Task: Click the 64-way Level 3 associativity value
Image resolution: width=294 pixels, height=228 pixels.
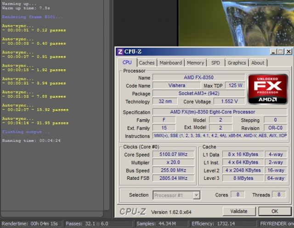Action: tap(276, 178)
